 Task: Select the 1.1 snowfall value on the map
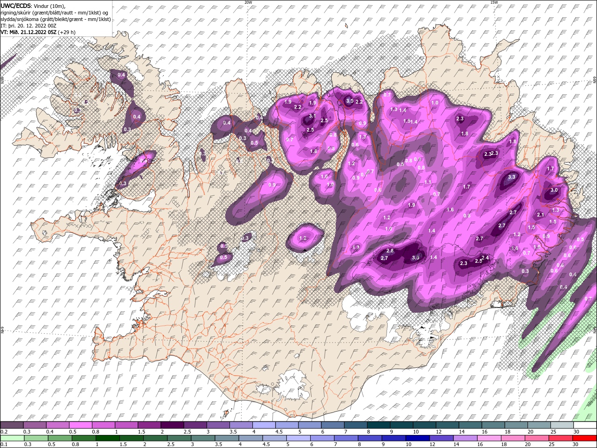[x=428, y=182]
